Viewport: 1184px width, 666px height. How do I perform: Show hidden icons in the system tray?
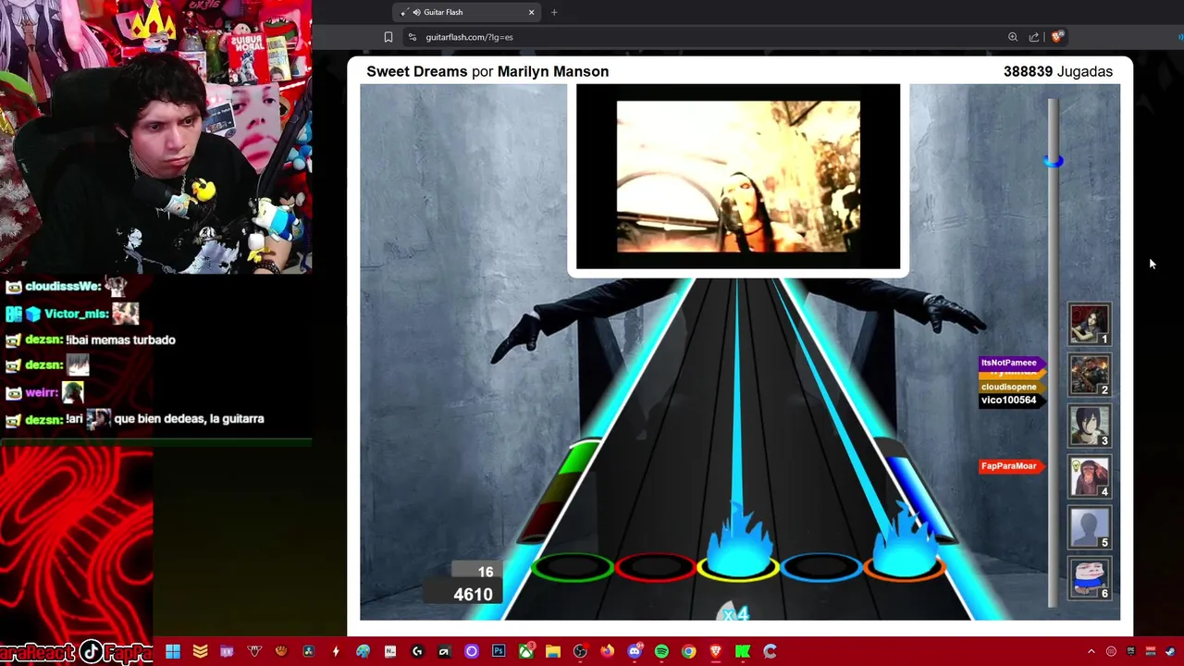1091,651
